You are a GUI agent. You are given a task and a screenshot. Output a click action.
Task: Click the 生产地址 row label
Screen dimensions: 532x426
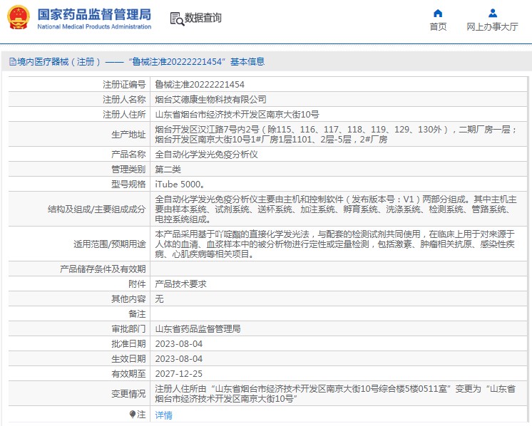(x=128, y=134)
